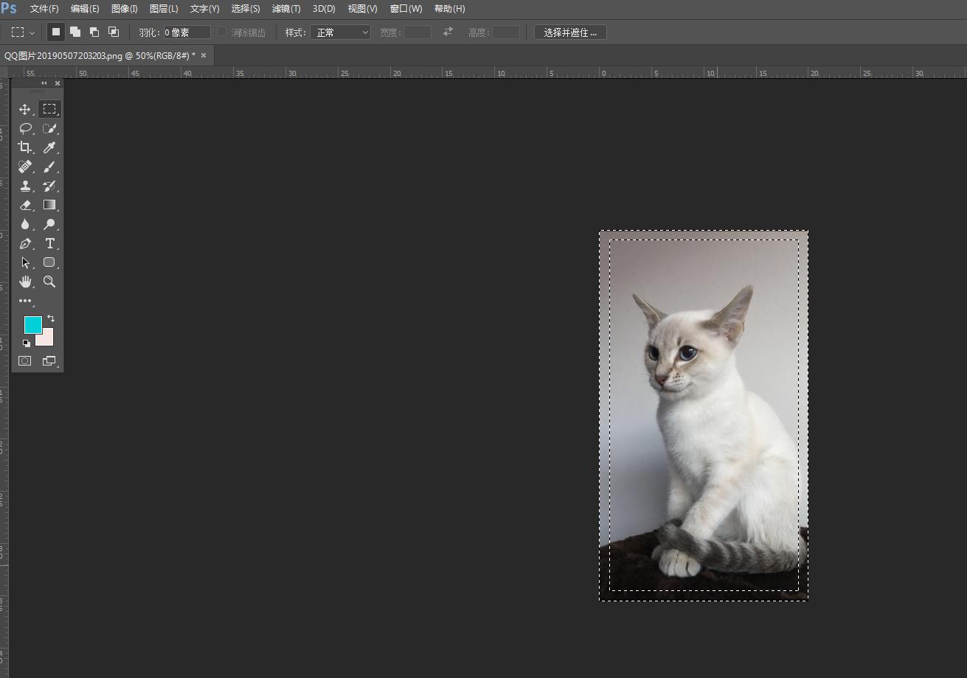Select the Zoom magnifier tool
Image resolution: width=967 pixels, height=678 pixels.
[x=49, y=282]
